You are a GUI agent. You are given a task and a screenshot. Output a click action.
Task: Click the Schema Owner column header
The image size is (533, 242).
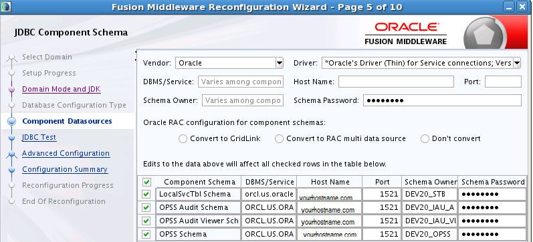(x=430, y=183)
